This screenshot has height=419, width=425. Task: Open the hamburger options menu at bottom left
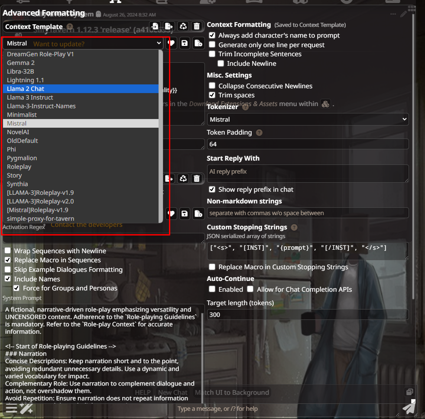point(11,408)
